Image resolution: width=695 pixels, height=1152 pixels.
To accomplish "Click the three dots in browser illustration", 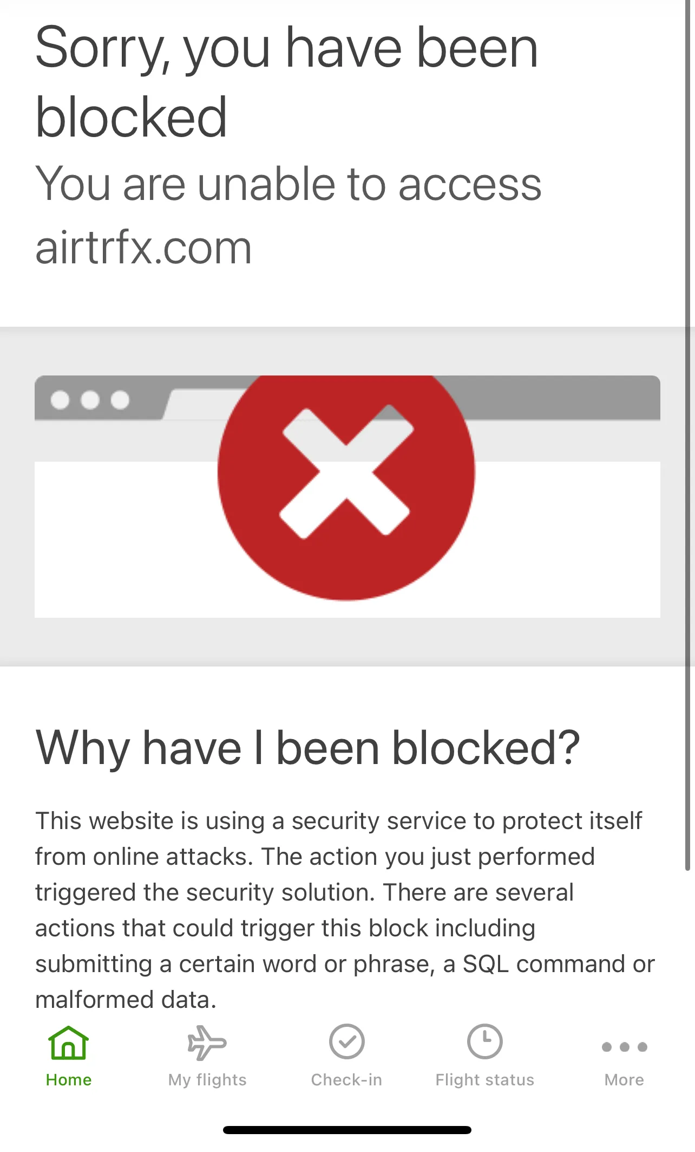I will (x=90, y=400).
